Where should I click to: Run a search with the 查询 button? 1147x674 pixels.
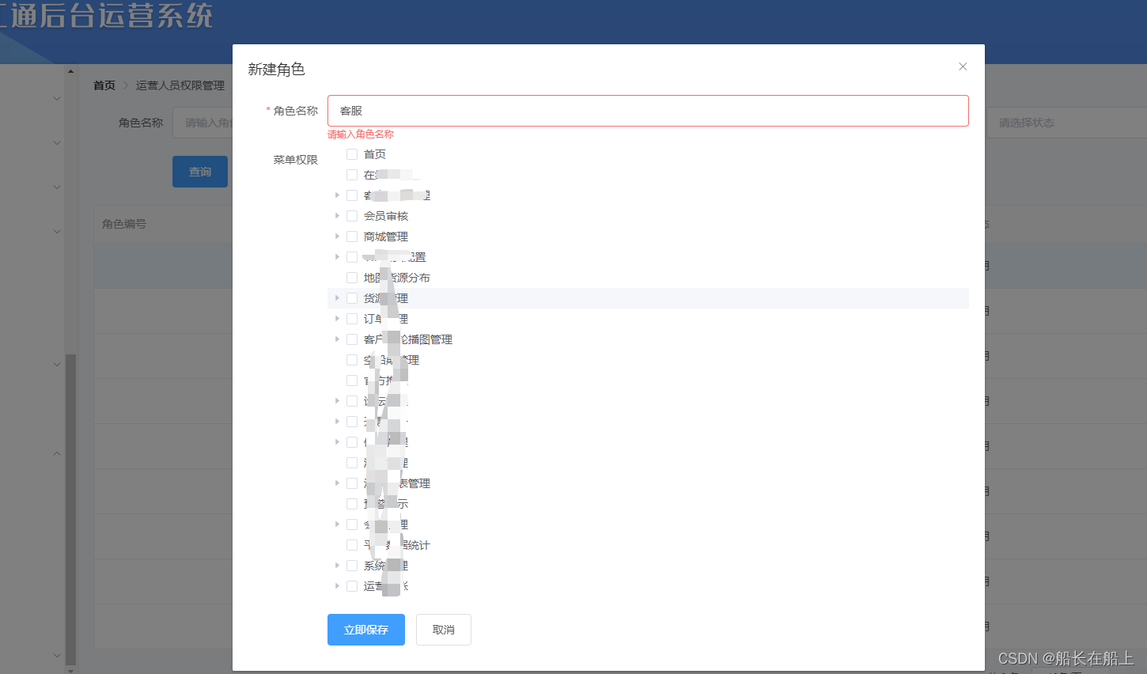click(200, 171)
